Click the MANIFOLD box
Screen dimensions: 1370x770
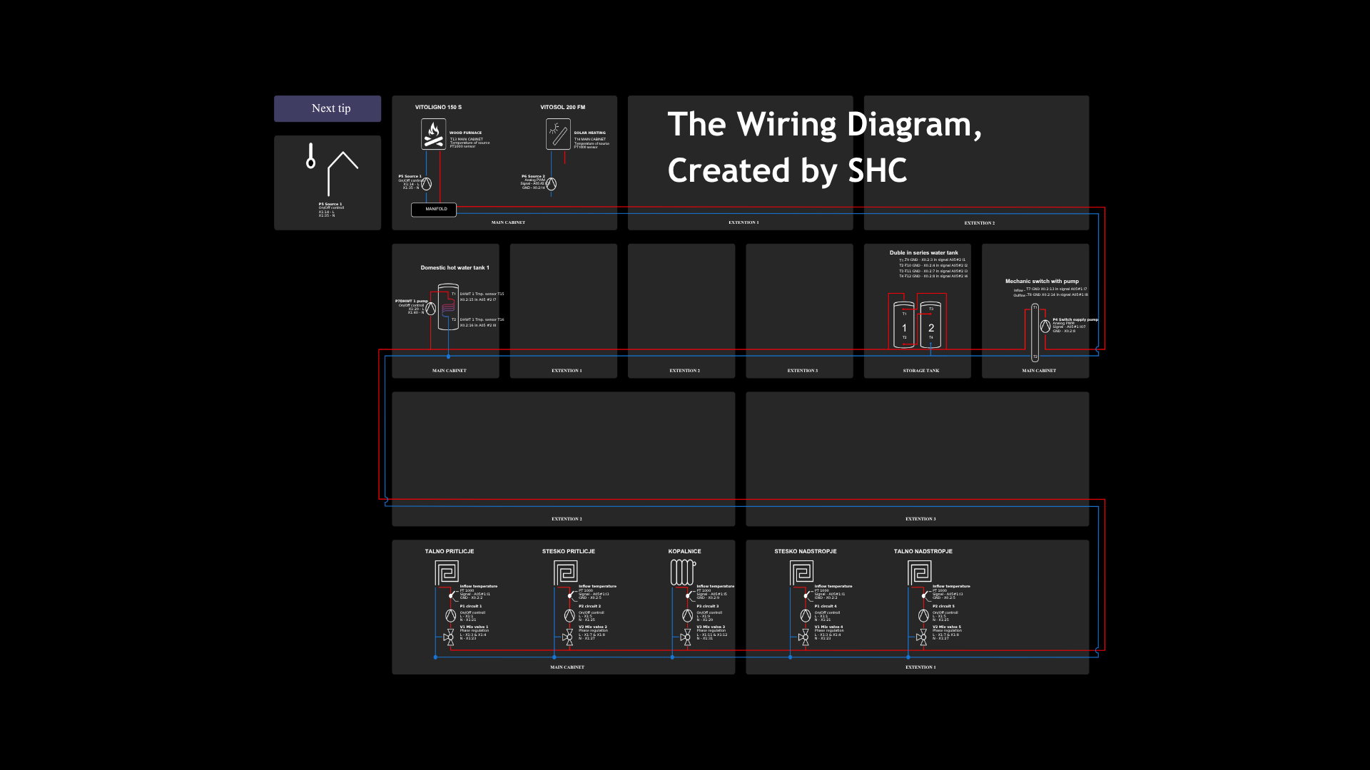tap(434, 210)
